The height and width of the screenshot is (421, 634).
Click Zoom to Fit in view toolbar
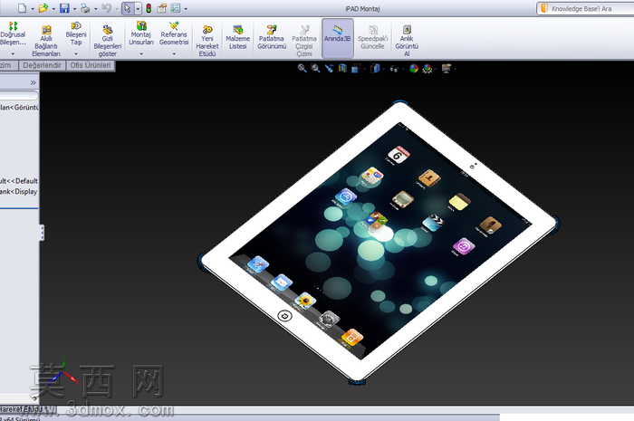pos(302,68)
